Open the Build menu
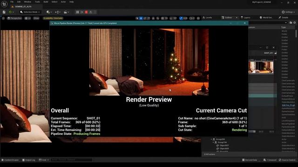This screenshot has height=167, width=298. 46,2
